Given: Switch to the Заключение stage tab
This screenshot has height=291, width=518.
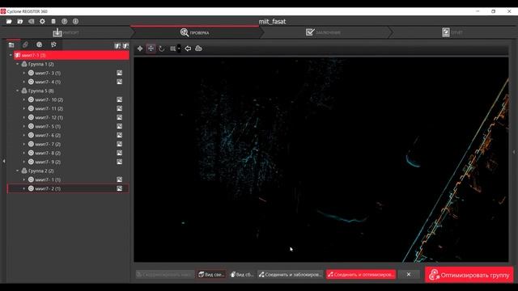Looking at the screenshot, I should tap(324, 32).
